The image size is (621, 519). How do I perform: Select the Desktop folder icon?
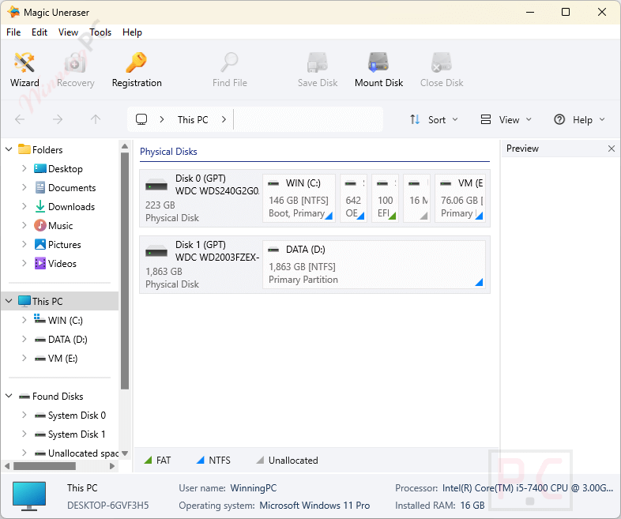tap(40, 168)
